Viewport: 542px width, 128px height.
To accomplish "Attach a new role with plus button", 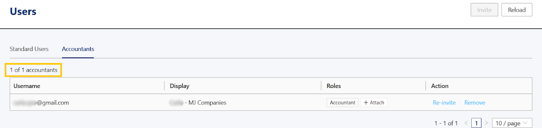I will 374,102.
